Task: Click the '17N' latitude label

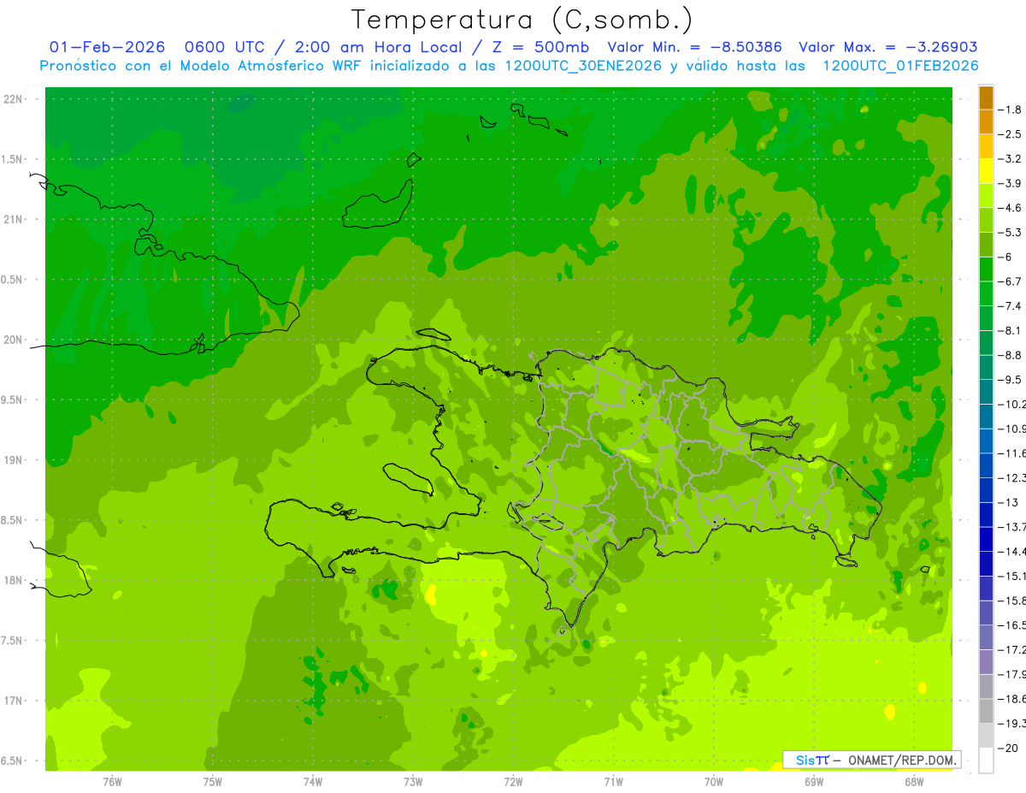Action: (13, 701)
